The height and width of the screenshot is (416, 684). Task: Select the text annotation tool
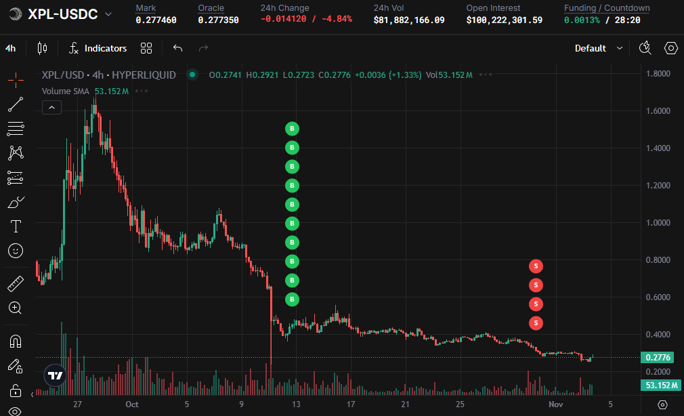coord(16,226)
